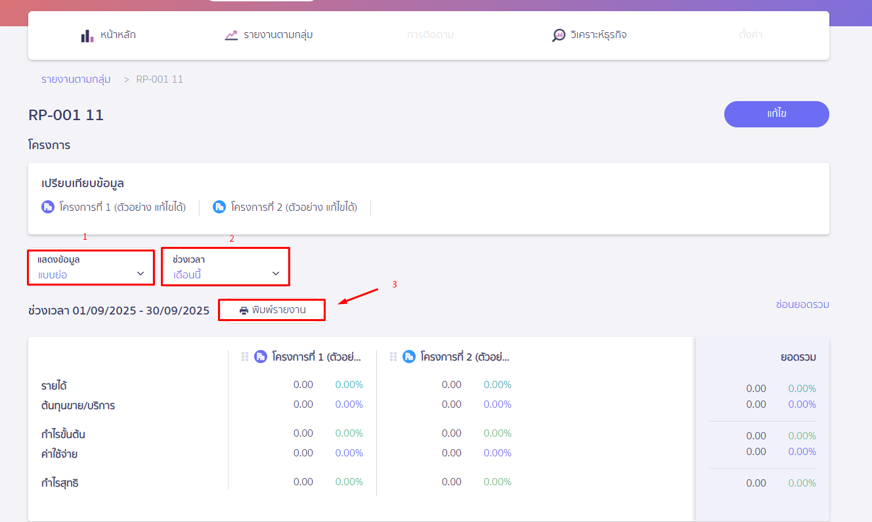Click drag handle of โครงการที่ 1 column
Viewport: 872px width, 522px height.
(245, 357)
